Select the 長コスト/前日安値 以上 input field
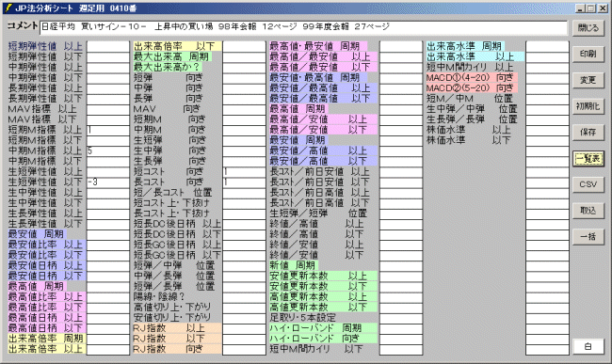Viewport: 612px width, 364px height. click(401, 171)
